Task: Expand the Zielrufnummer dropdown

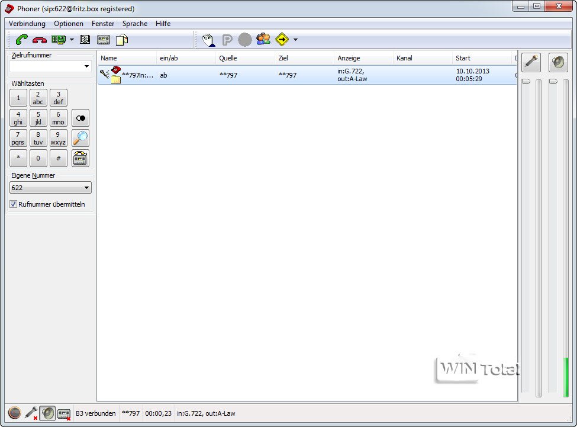Action: tap(86, 66)
